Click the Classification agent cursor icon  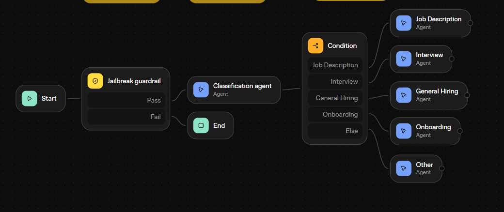[201, 90]
